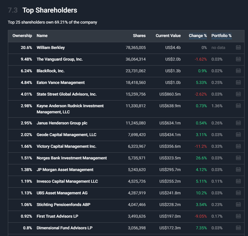
Task: Select the Ownership column header
Action: [x=22, y=36]
